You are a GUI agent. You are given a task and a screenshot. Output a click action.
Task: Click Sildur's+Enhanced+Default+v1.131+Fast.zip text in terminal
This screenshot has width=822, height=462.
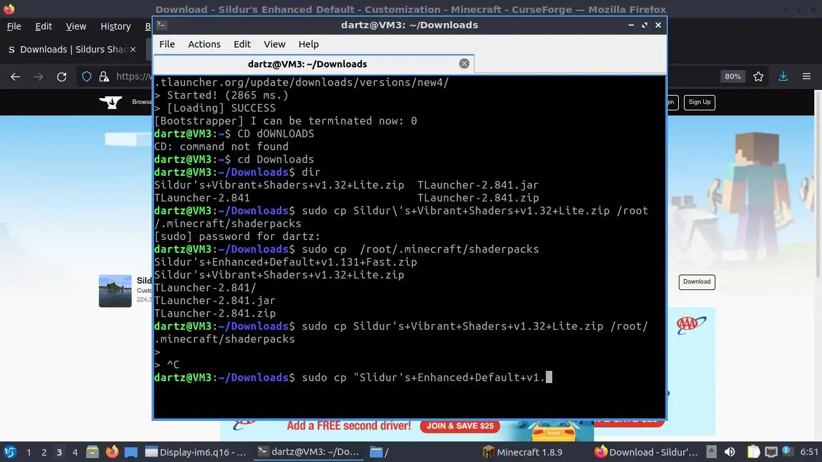point(285,262)
